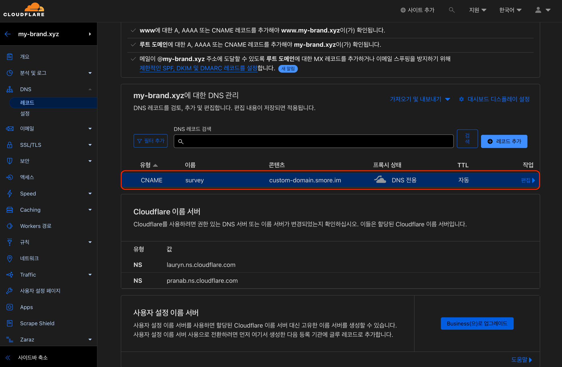Focus the DNS 레코드 검색 input field
Screen dimensions: 562x367
[313, 141]
